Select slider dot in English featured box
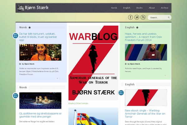Image resolution: width=187 pixels, height=125 pixels. coord(165,75)
